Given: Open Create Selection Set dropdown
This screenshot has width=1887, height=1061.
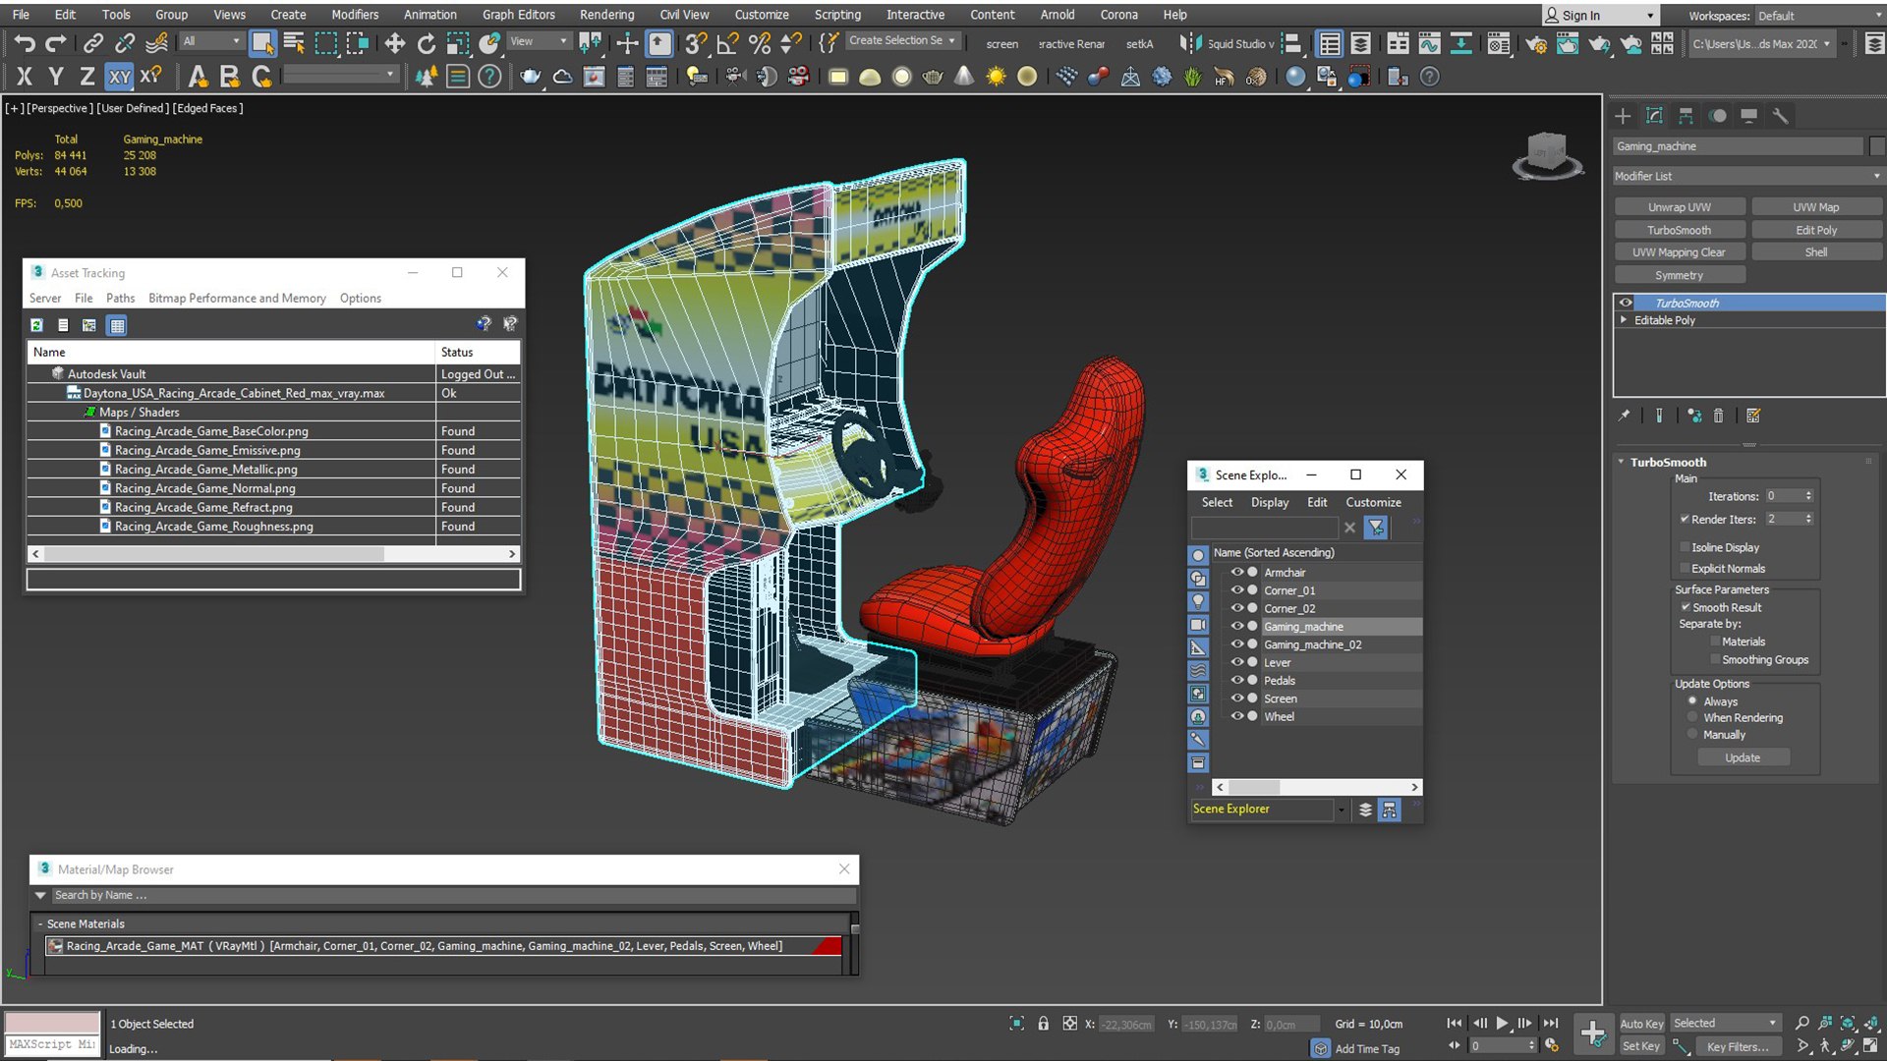Looking at the screenshot, I should pos(901,40).
